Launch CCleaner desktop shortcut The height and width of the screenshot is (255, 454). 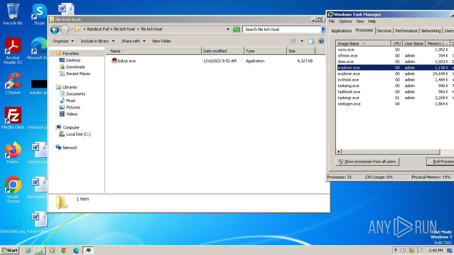pos(13,84)
